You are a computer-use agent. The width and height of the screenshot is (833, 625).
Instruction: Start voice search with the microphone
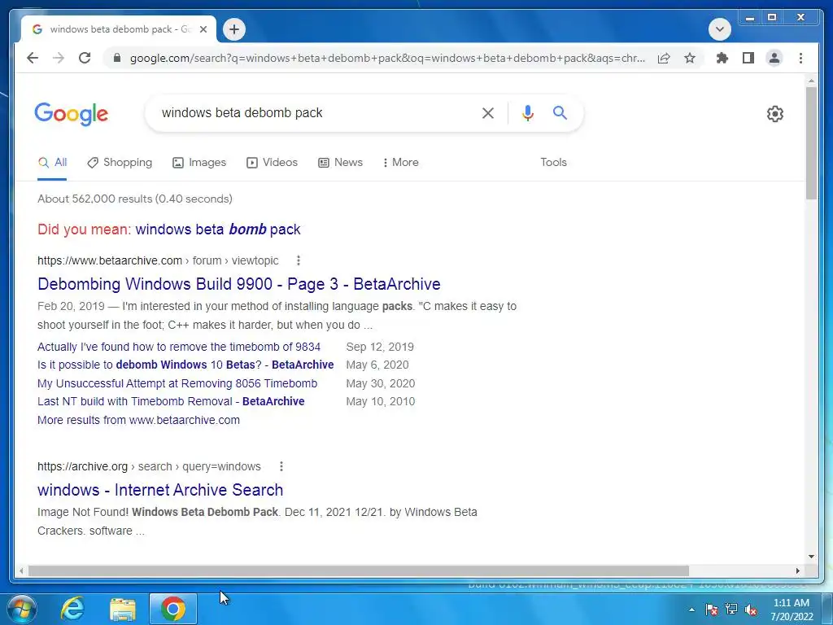527,112
